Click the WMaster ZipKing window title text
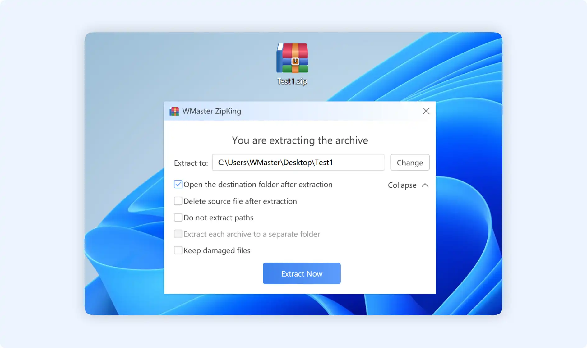Screen dimensions: 587x348 (212, 111)
